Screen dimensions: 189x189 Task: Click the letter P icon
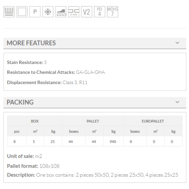click(x=35, y=12)
